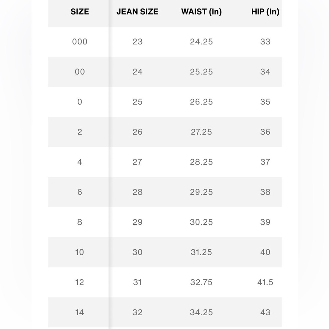
Task: Click jean size 29 cell
Action: coord(137,222)
